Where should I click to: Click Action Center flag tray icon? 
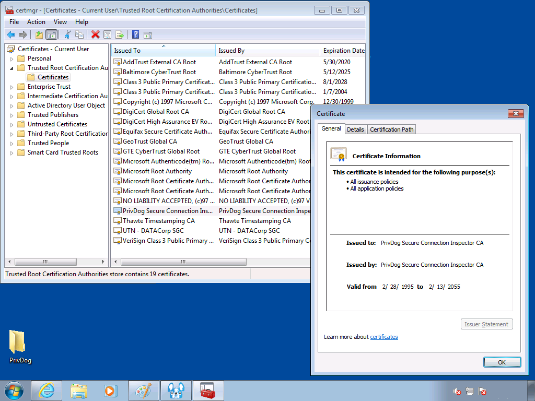tap(482, 392)
